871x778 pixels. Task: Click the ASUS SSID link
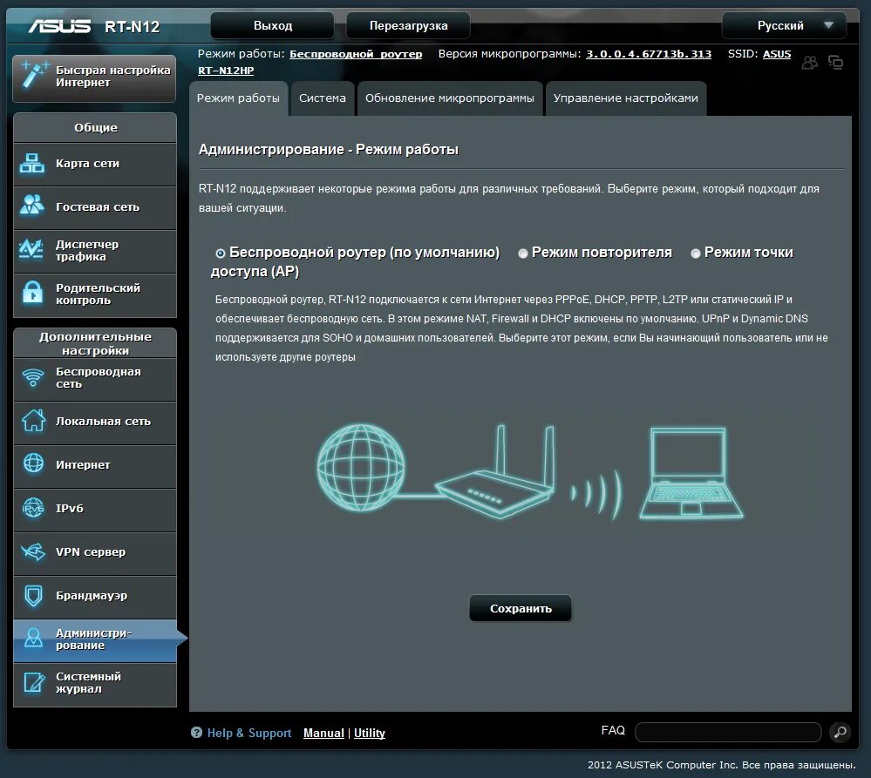click(x=777, y=54)
